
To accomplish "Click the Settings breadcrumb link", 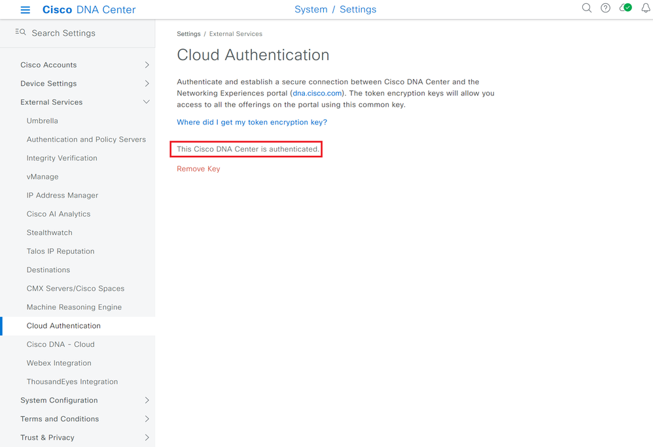I will 188,34.
